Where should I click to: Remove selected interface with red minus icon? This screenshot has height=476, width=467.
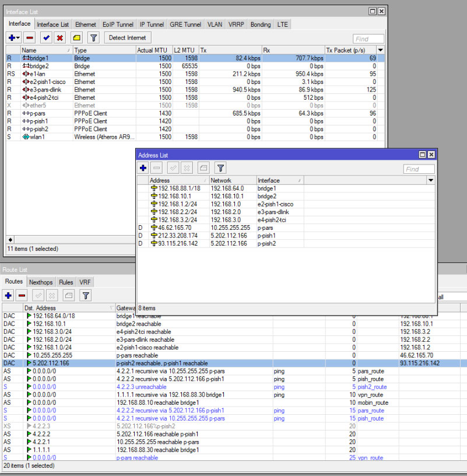point(30,38)
